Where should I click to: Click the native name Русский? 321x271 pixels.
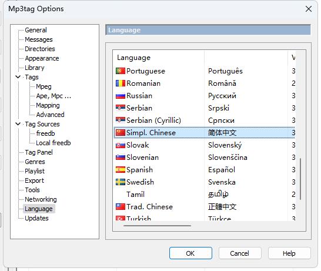tap(222, 96)
